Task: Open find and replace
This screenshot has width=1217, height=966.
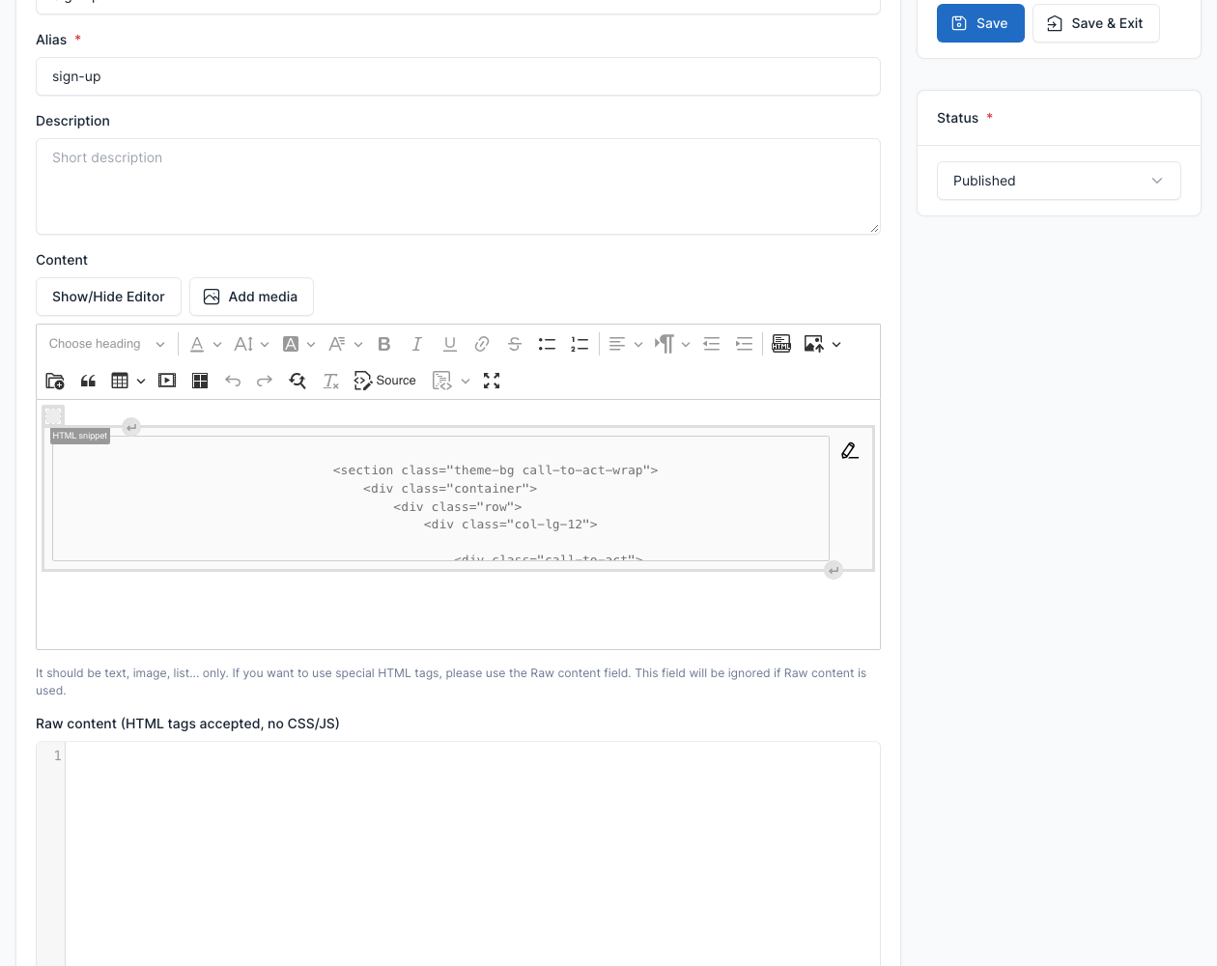Action: (297, 381)
